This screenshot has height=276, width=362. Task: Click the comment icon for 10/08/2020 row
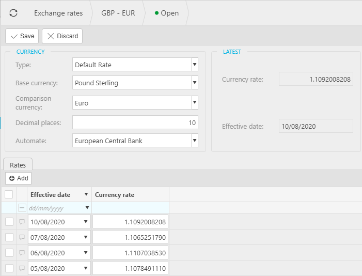pos(22,222)
